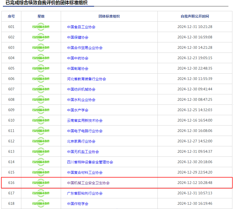Click the star-level badge in row 606
Image resolution: width=234 pixels, height=209 pixels.
[x=41, y=79]
